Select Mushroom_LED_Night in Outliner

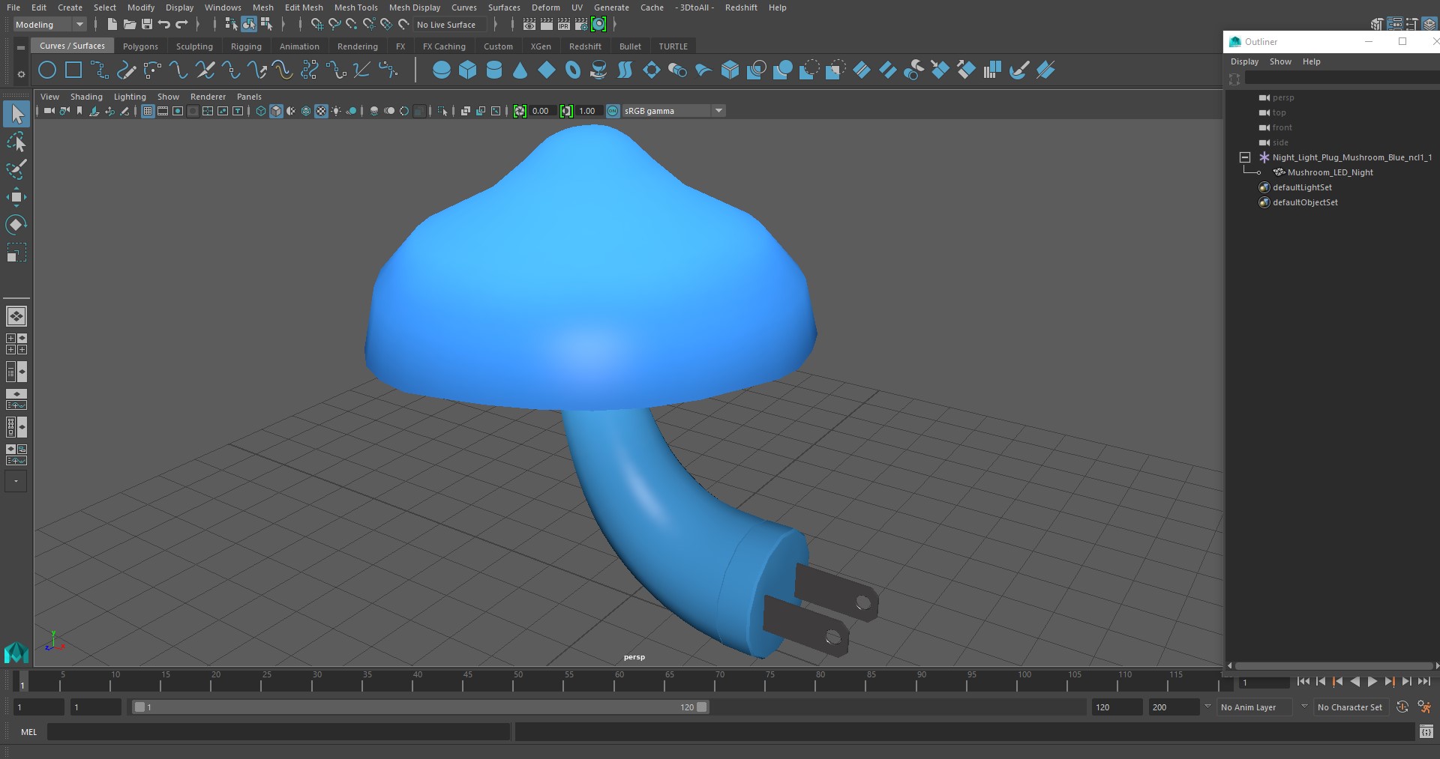tap(1330, 172)
